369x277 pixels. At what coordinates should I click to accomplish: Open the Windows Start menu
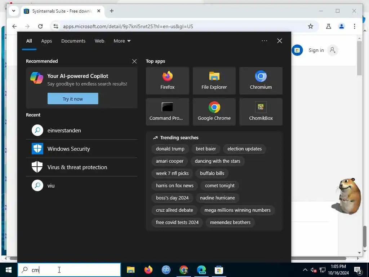(9, 270)
